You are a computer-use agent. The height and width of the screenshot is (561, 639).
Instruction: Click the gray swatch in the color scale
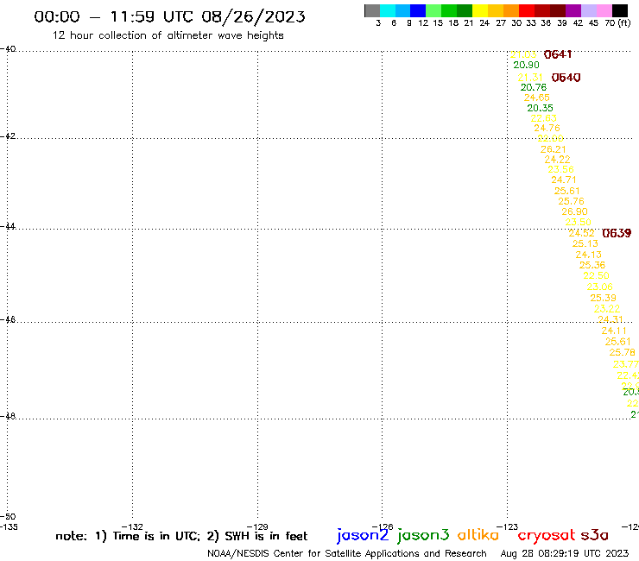372,10
